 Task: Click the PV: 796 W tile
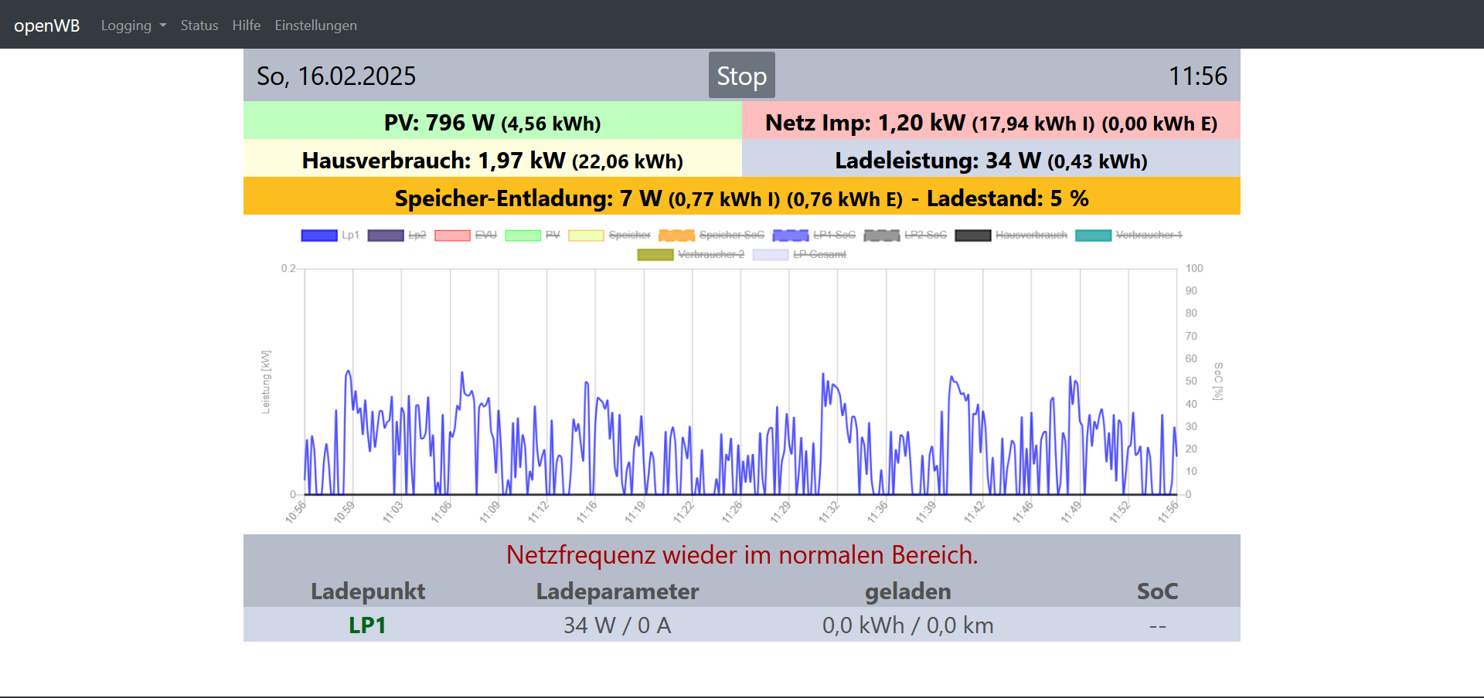[x=492, y=121]
